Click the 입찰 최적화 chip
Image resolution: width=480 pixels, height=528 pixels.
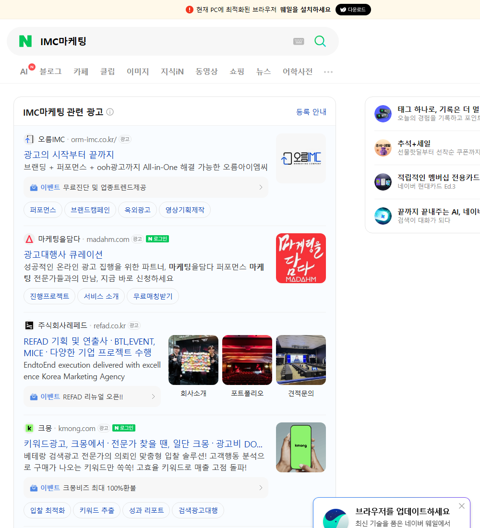48,511
